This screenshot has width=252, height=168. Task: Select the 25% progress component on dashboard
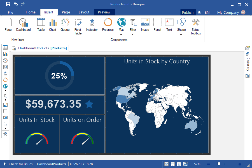point(60,76)
